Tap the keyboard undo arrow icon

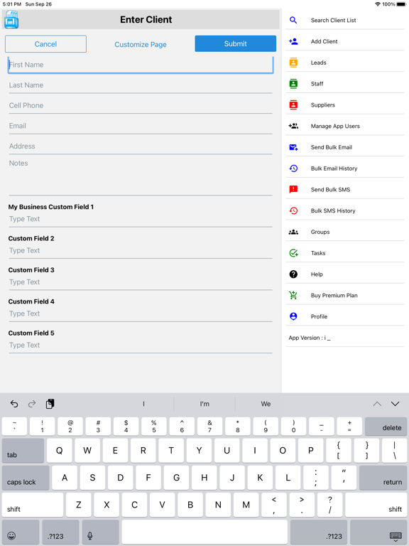click(x=14, y=404)
